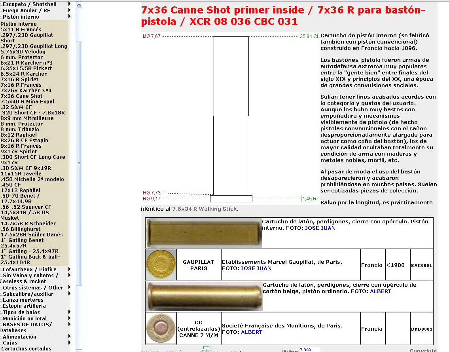Expand the BASES DE DATOS submenu arrow

[x=69, y=324]
